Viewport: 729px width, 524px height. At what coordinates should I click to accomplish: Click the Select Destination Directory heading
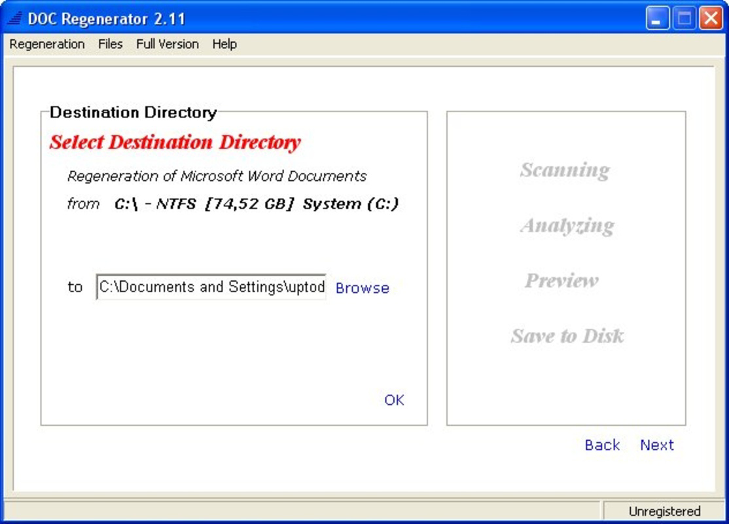click(175, 141)
